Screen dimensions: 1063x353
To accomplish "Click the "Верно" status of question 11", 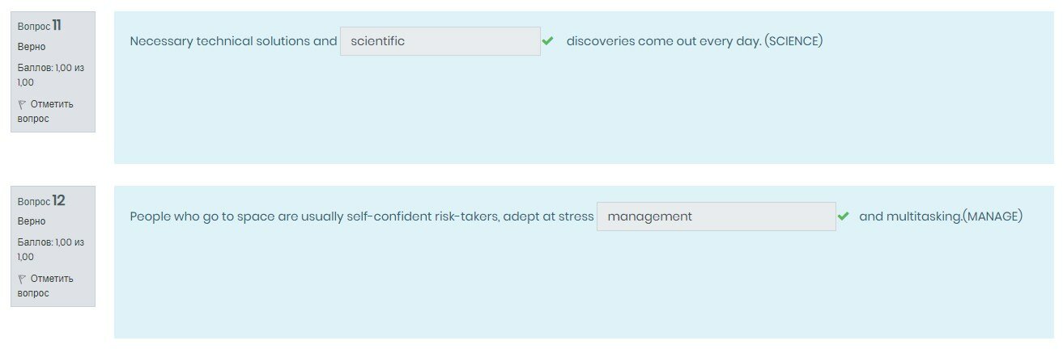I will click(x=32, y=47).
